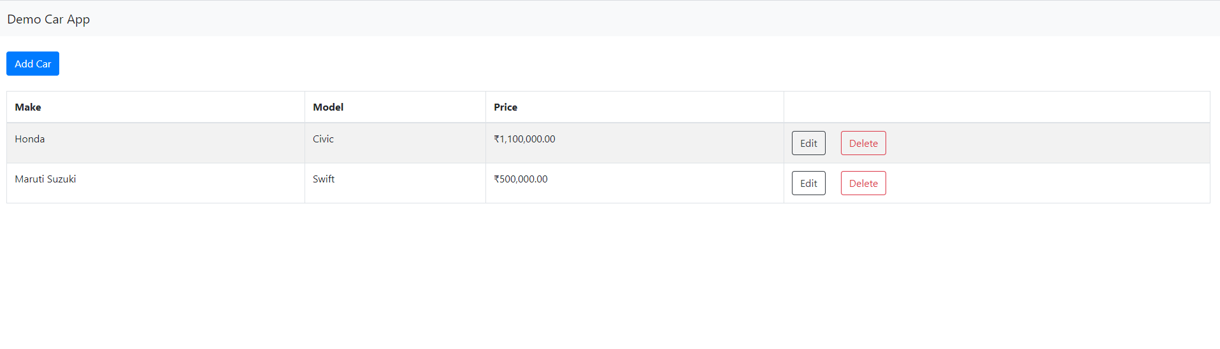Click the ₹500,000.00 price cell
The width and height of the screenshot is (1220, 349).
pyautogui.click(x=520, y=179)
